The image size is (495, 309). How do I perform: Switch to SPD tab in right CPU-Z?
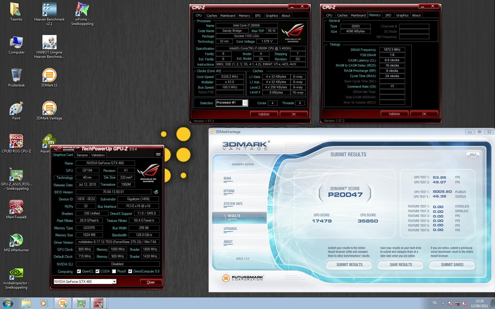tap(388, 15)
